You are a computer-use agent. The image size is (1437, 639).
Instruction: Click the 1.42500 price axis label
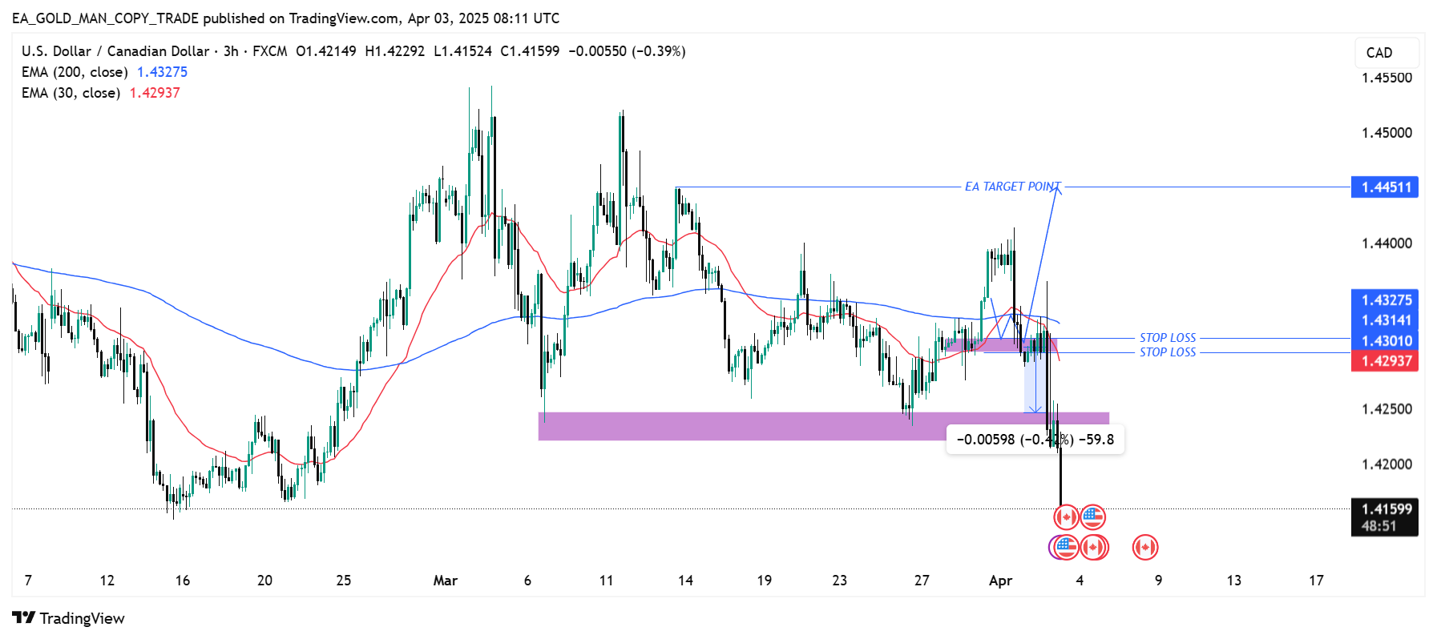pyautogui.click(x=1387, y=409)
